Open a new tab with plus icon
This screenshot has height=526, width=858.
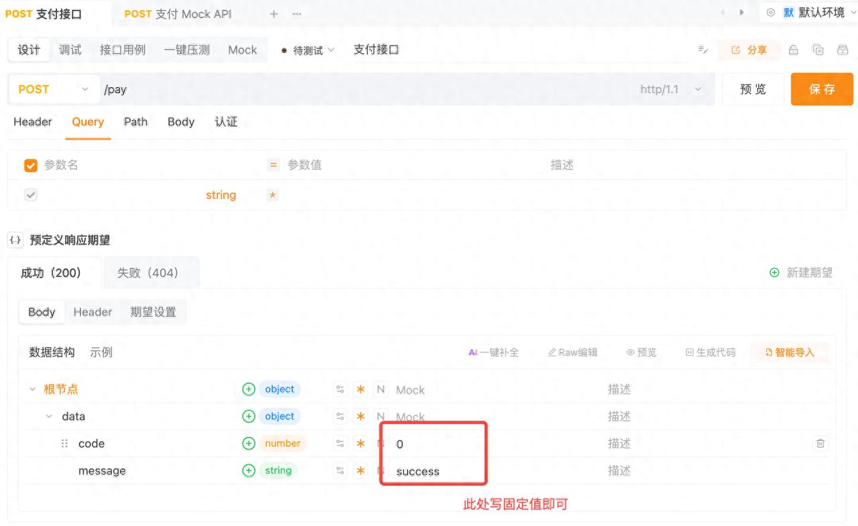[273, 13]
